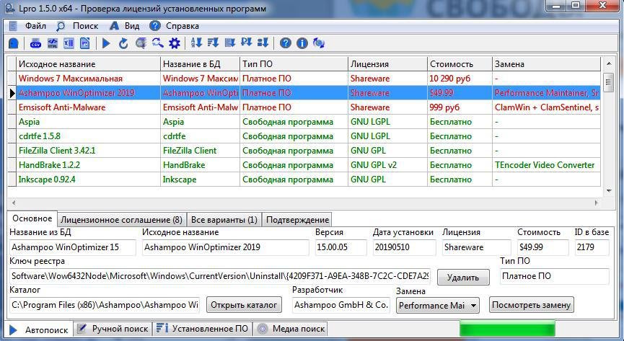
Task: Click the update globe arrows icon
Action: coord(319,43)
